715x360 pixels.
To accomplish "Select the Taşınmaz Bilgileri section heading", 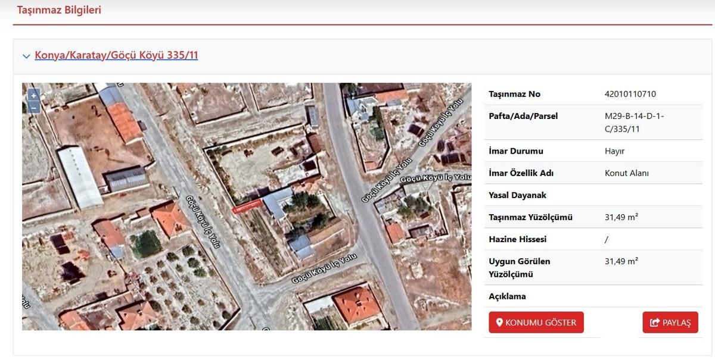I will (x=59, y=10).
